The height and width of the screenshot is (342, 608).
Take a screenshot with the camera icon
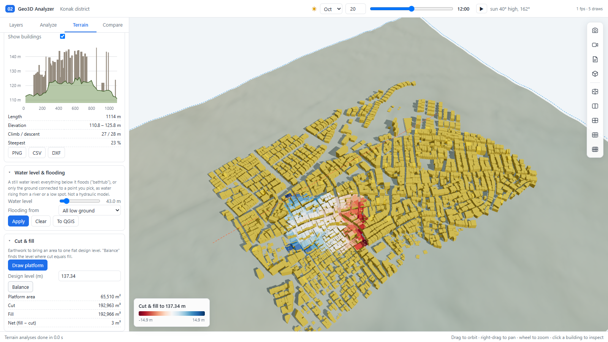tap(595, 30)
